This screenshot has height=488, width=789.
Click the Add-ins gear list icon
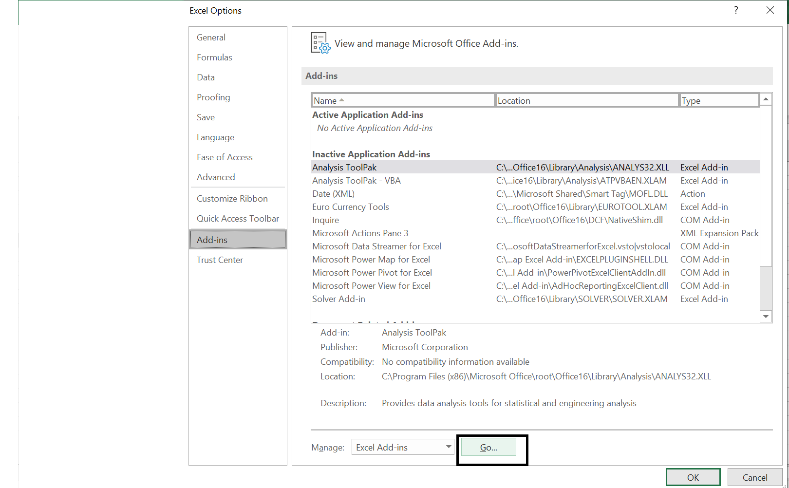coord(320,43)
